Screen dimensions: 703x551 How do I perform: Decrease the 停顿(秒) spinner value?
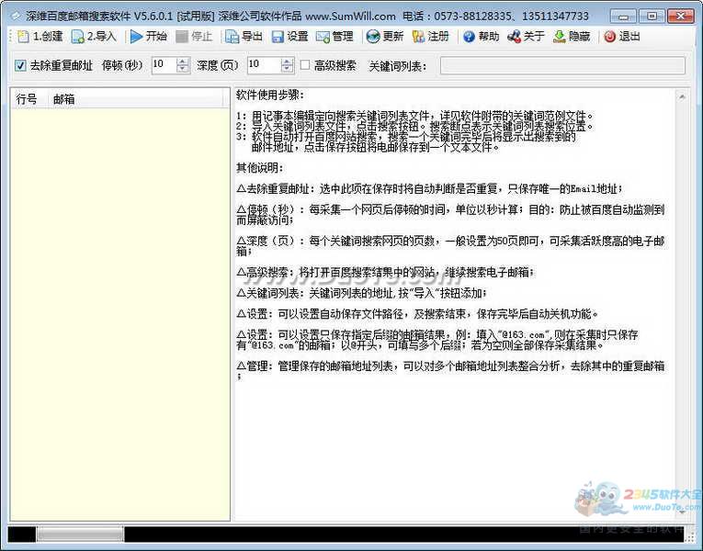tap(182, 70)
